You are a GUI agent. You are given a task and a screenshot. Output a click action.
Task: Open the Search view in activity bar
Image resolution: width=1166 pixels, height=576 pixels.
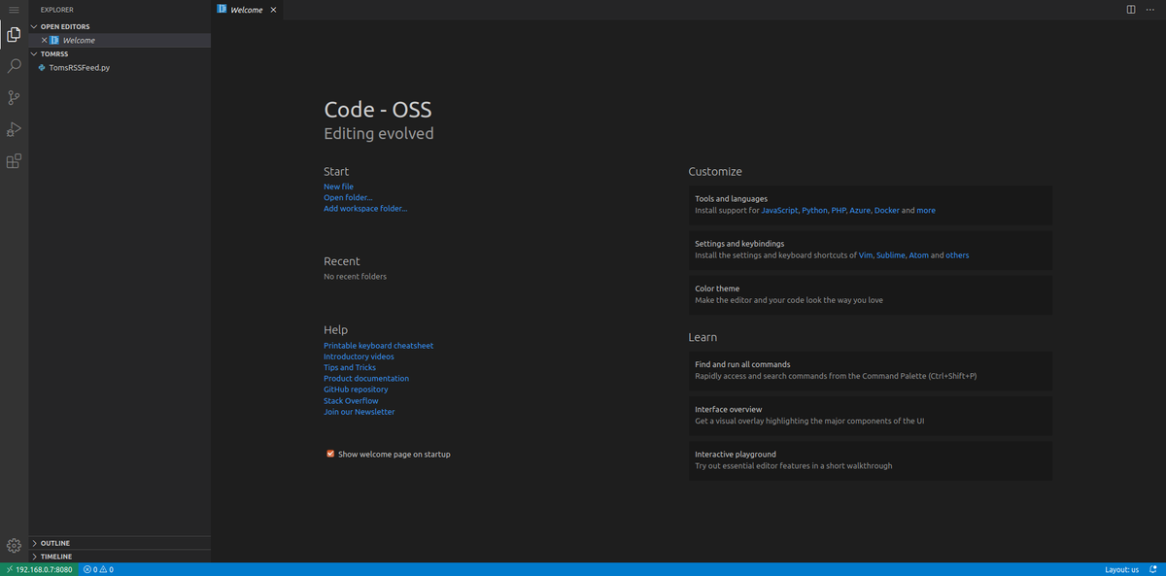pyautogui.click(x=14, y=66)
